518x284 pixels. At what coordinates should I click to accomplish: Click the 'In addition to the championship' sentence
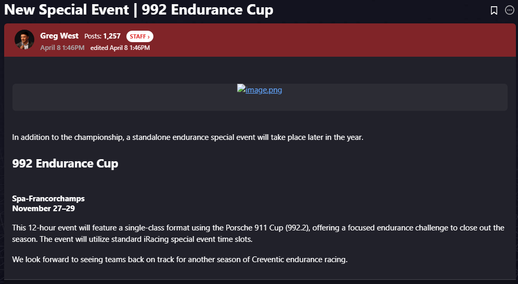(188, 137)
